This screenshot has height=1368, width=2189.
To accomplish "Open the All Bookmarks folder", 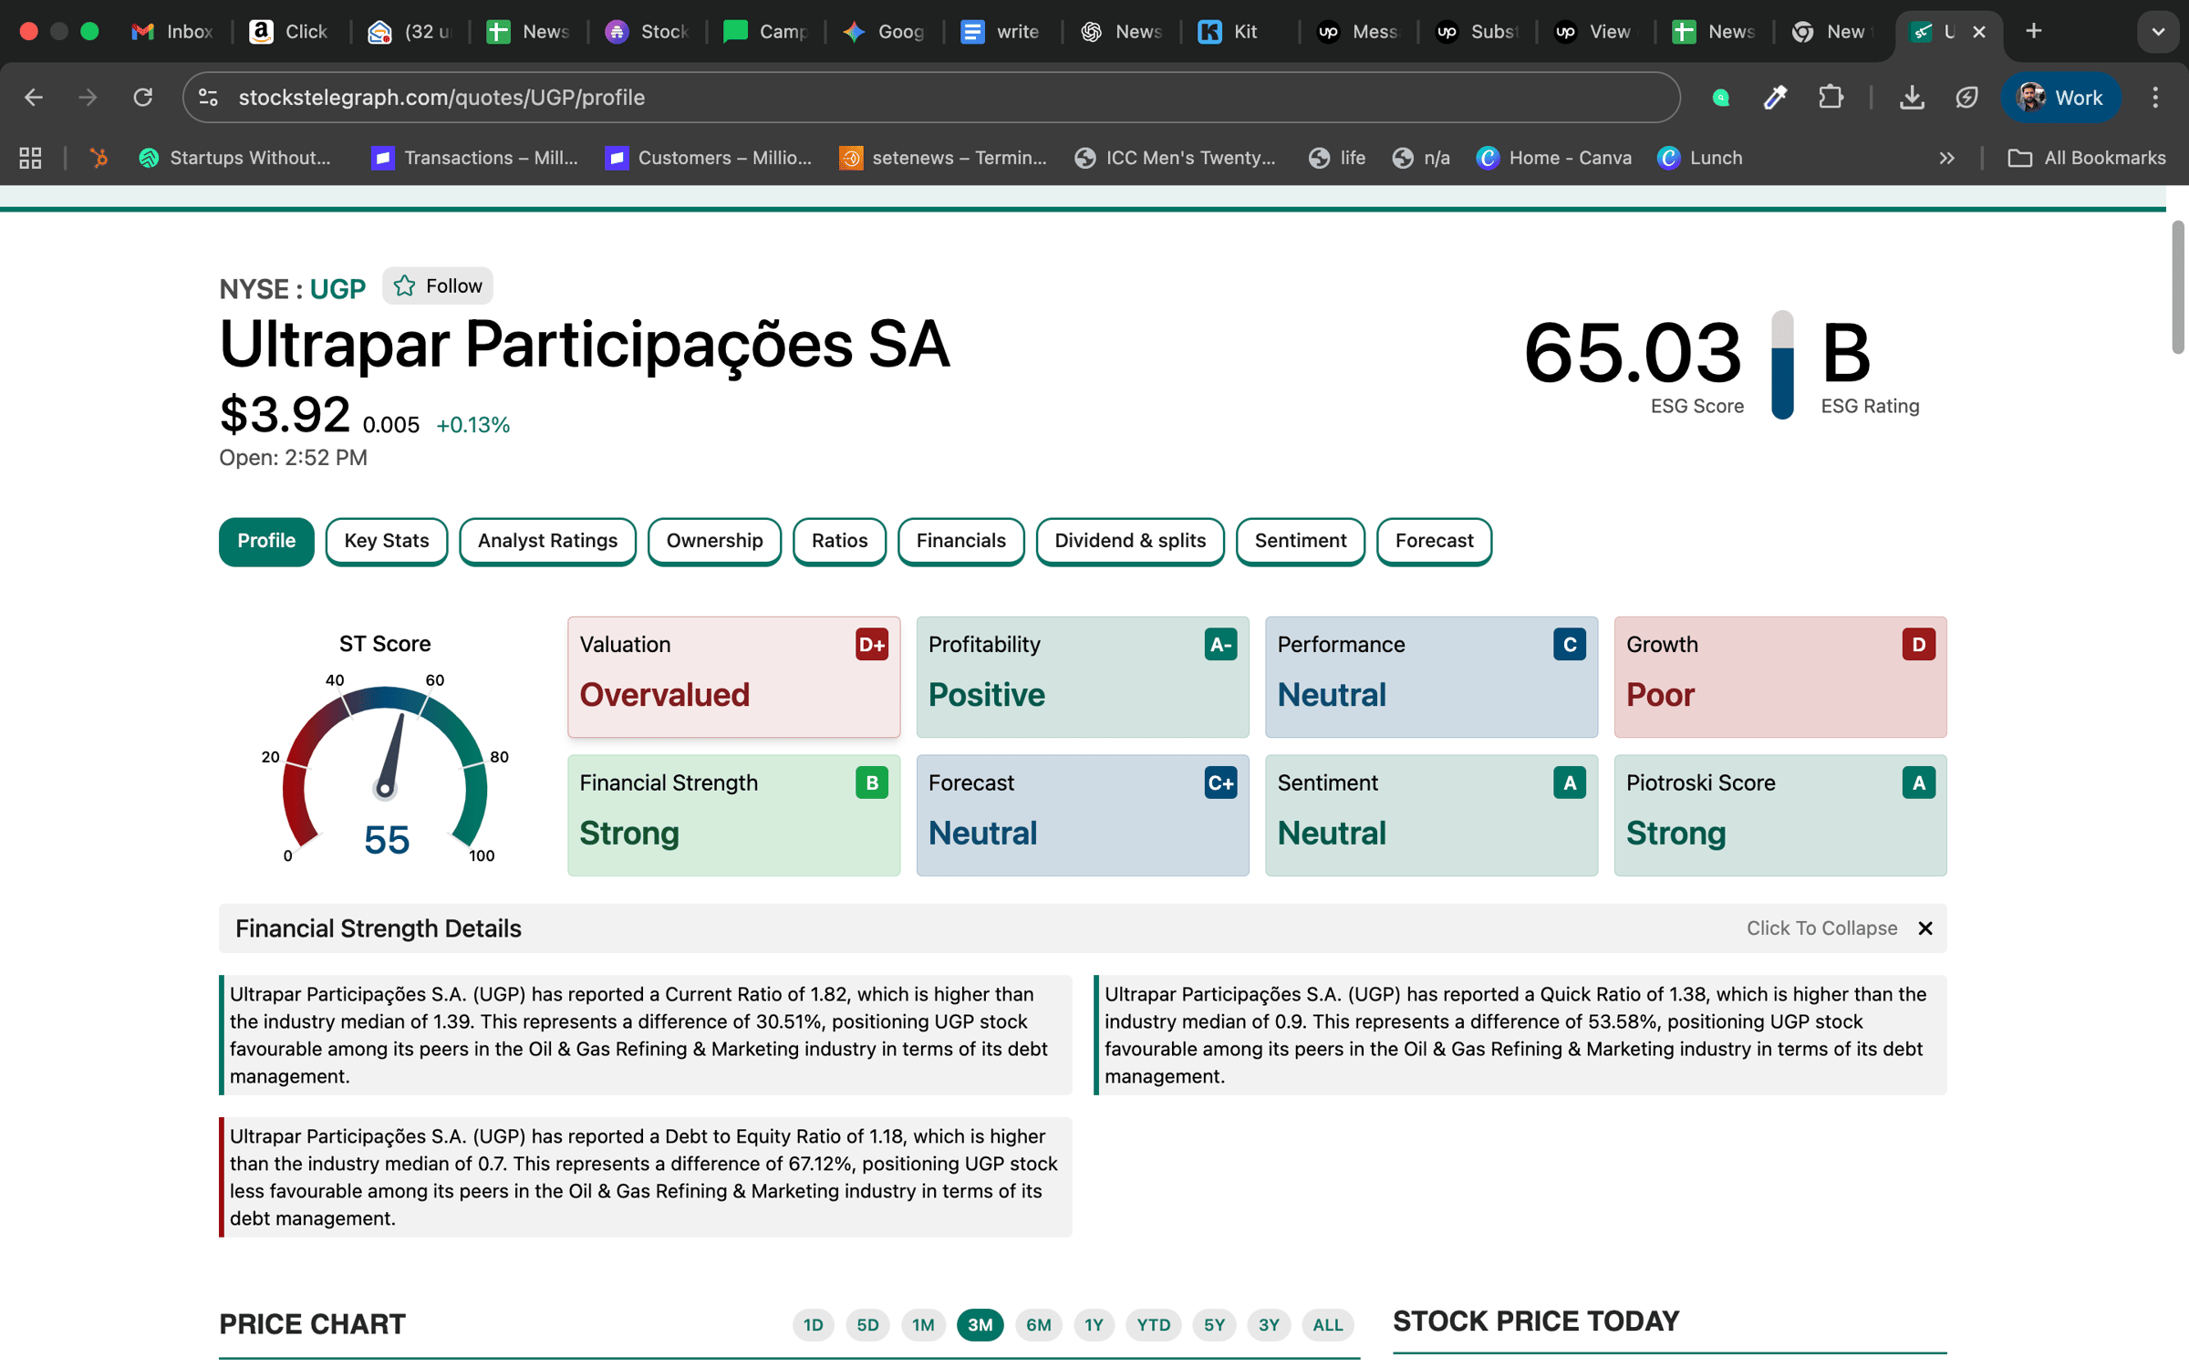I will 2086,158.
